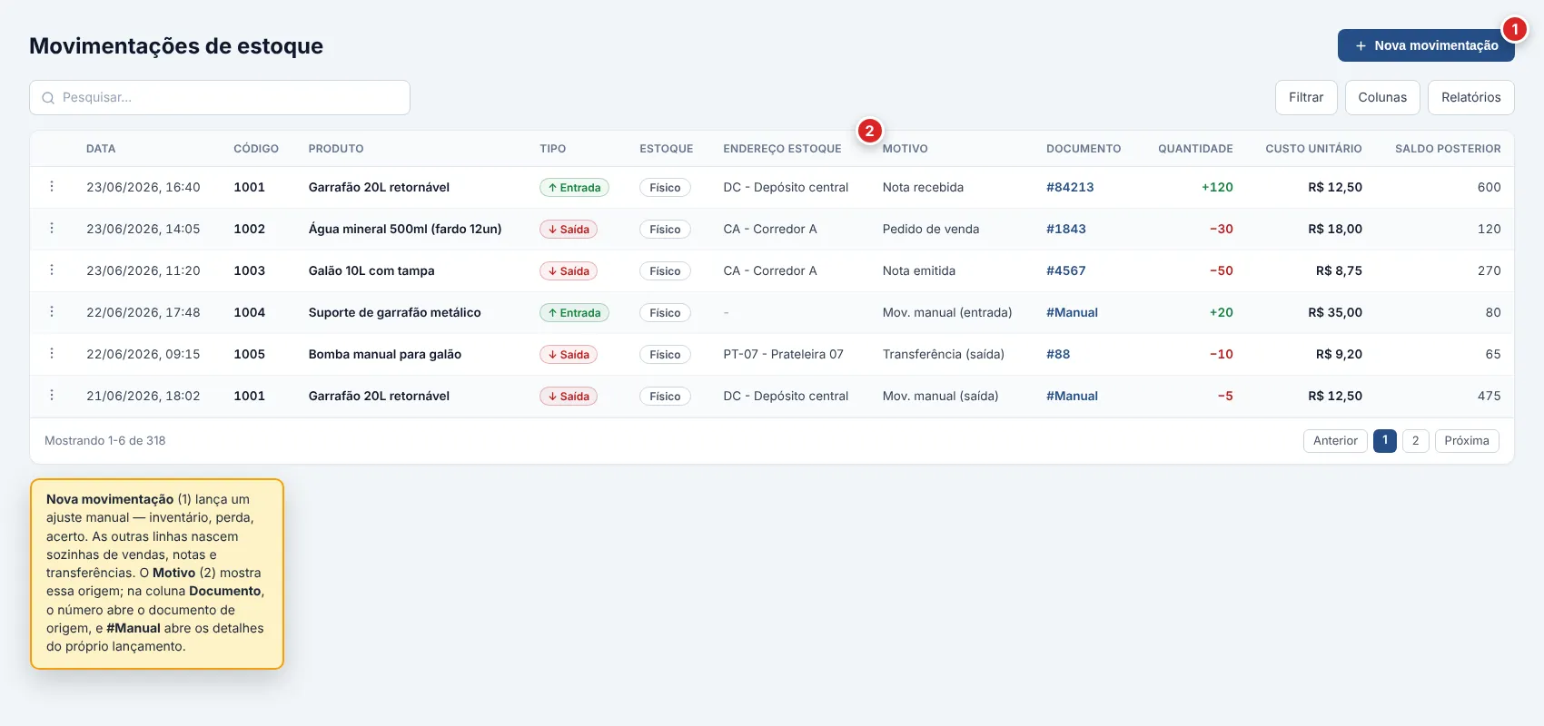Click unit cost R$ 35,00
Screen dimensions: 1544x726
tap(1335, 312)
